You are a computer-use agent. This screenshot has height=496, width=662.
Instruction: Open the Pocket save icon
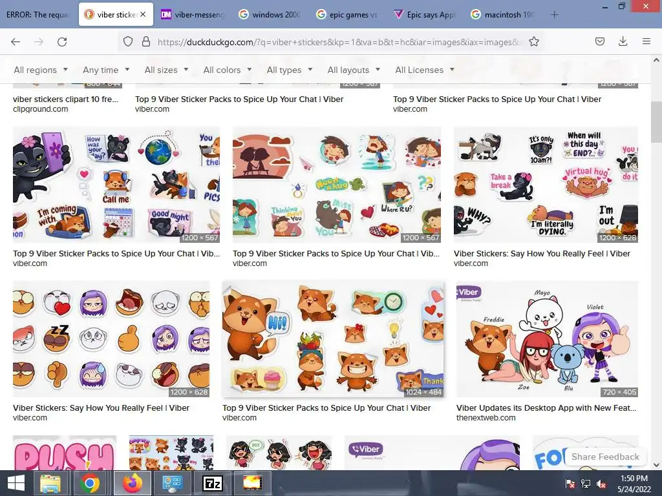(599, 41)
